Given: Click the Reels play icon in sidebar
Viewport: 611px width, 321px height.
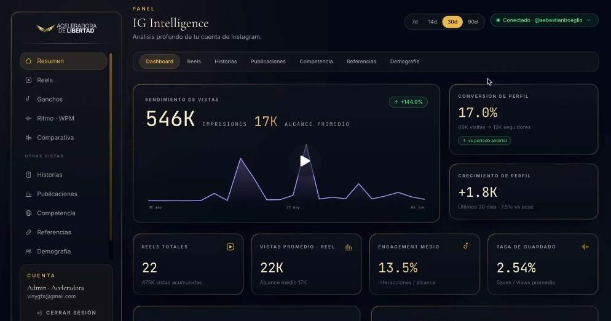Looking at the screenshot, I should [x=28, y=80].
